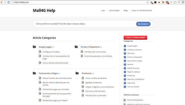Click document icon beside Disponibilidad global

(x=125, y=100)
